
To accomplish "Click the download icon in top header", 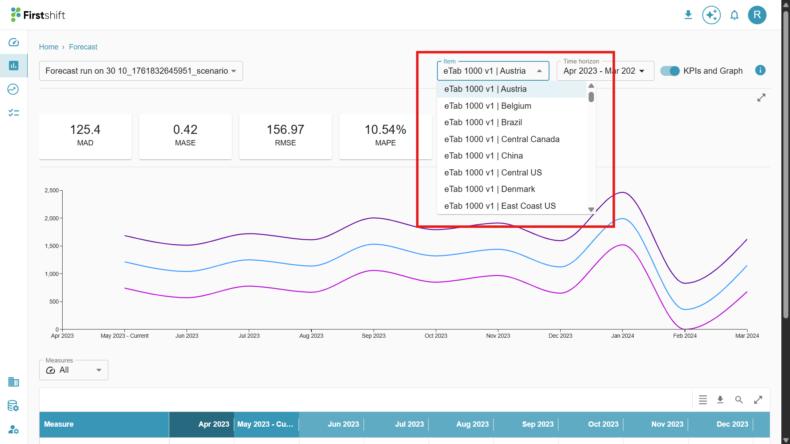I will click(688, 15).
